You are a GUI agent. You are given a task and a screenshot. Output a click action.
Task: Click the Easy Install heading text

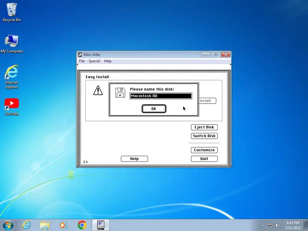[97, 77]
